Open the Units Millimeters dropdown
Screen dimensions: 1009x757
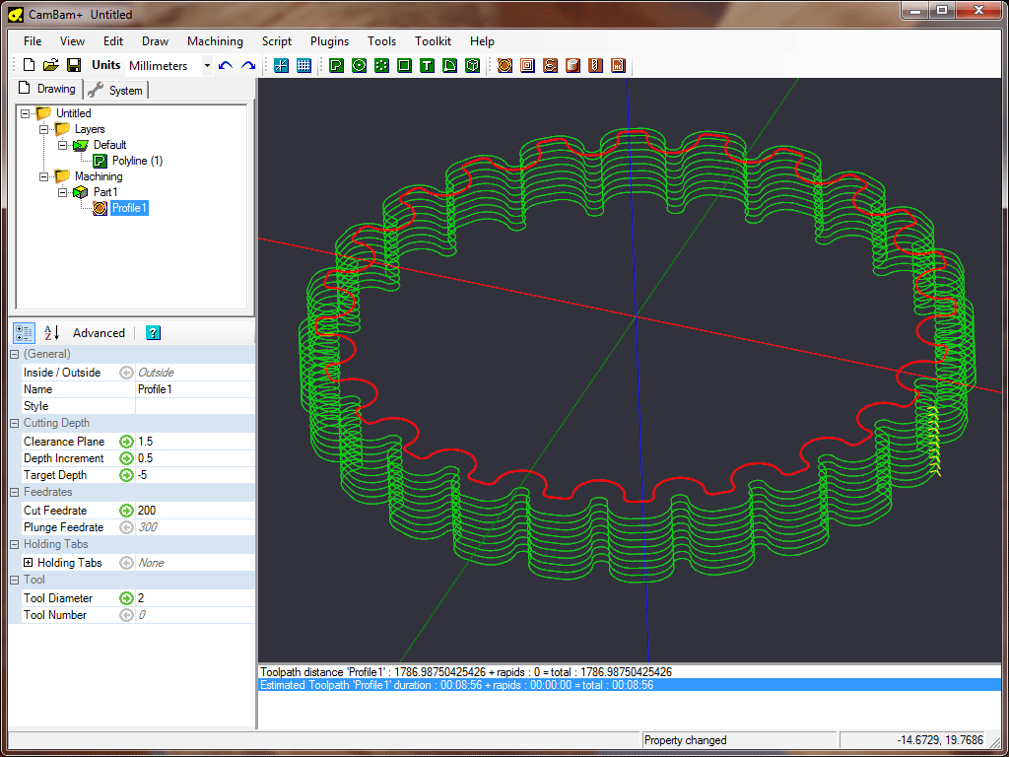207,66
